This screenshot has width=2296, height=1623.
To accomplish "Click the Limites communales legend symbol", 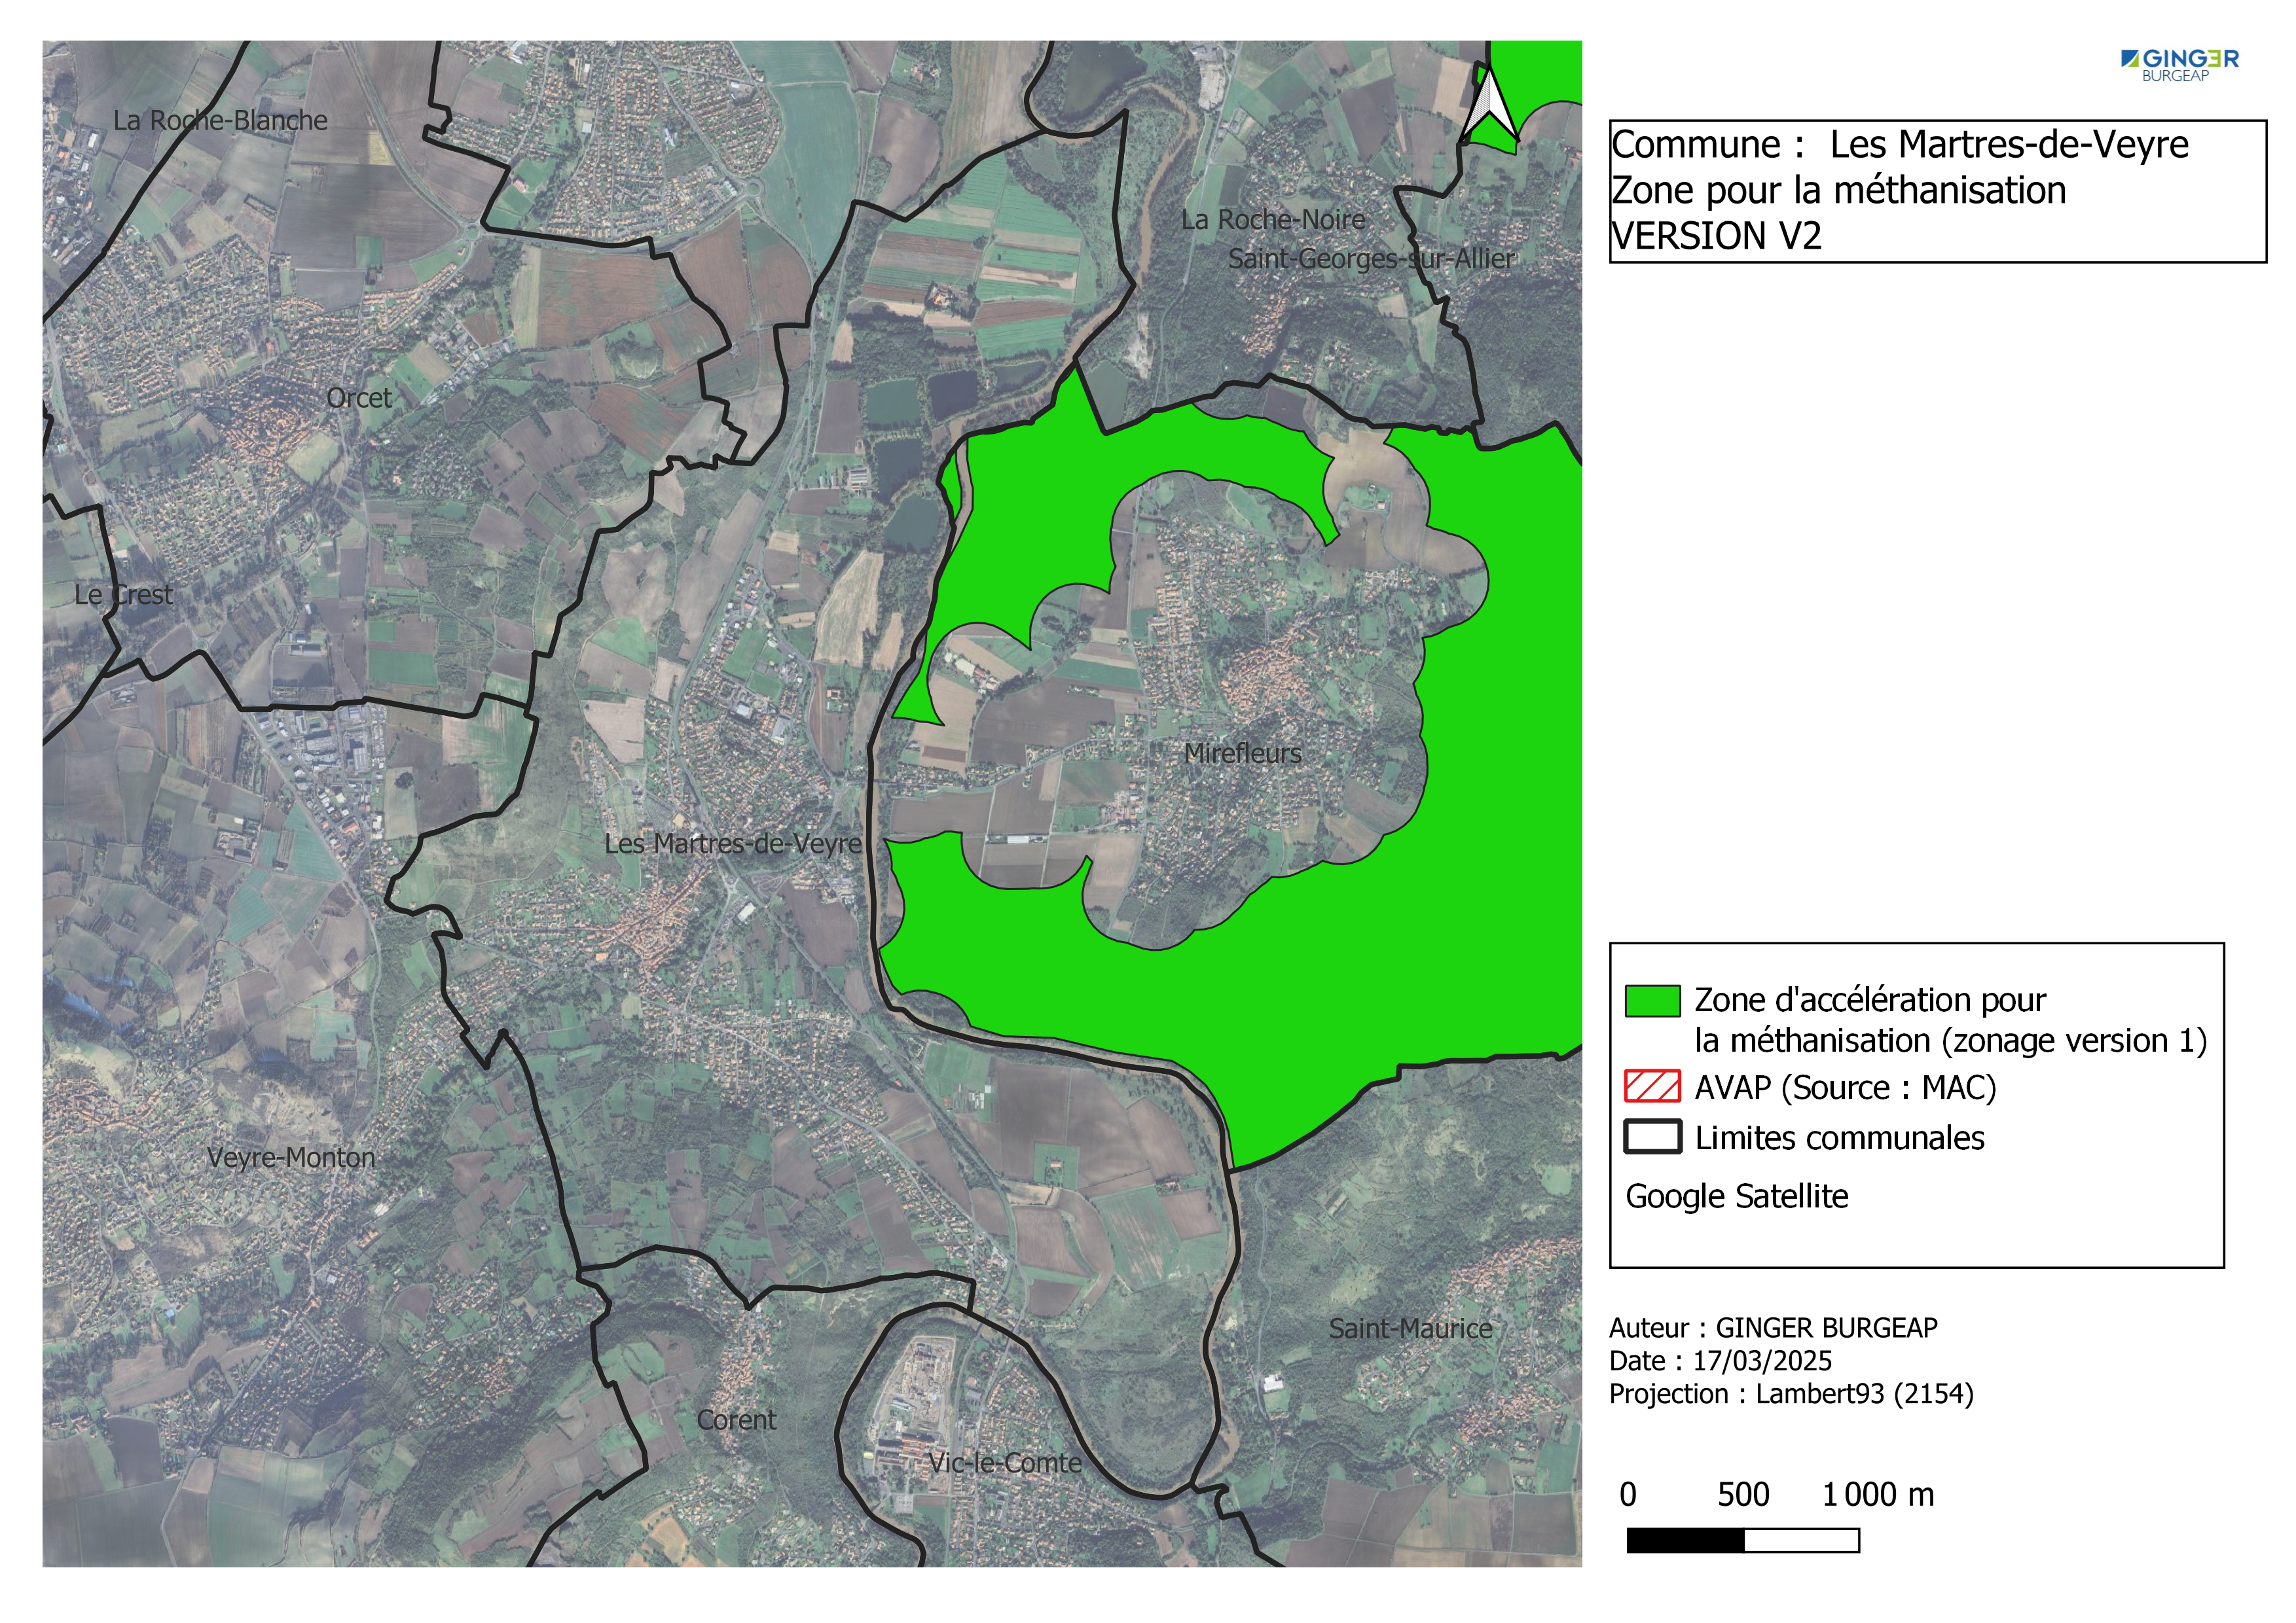I will coord(1652,1137).
